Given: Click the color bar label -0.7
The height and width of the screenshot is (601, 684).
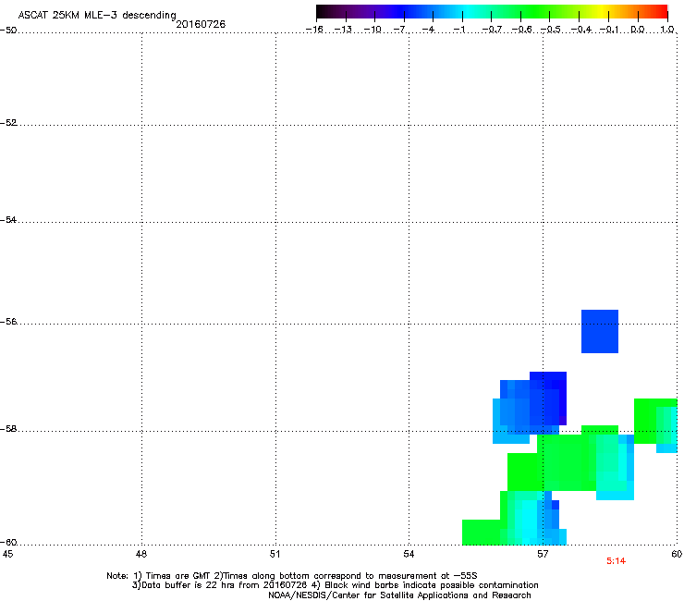Looking at the screenshot, I should tap(492, 30).
